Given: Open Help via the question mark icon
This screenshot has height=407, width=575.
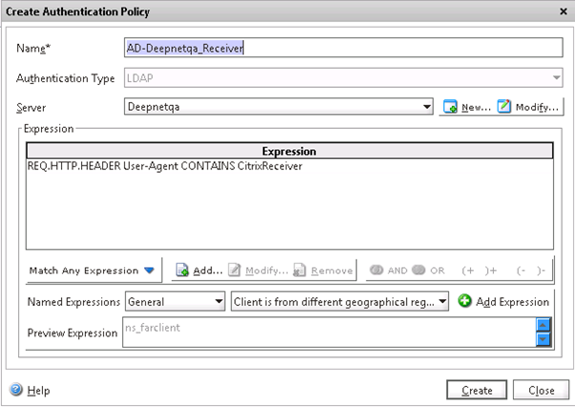Looking at the screenshot, I should [x=16, y=390].
